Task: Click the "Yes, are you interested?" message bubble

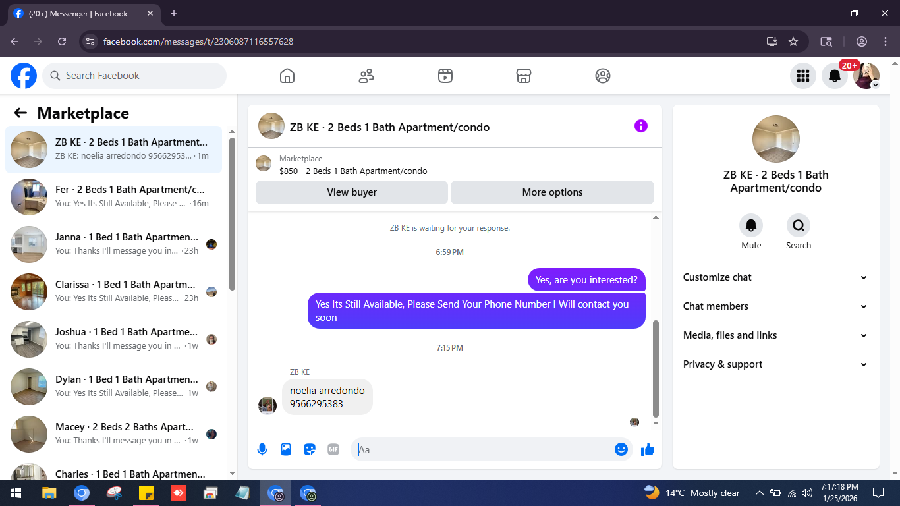Action: pyautogui.click(x=586, y=280)
